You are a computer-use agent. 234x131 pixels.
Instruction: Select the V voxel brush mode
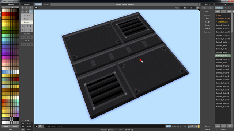click(x=23, y=11)
